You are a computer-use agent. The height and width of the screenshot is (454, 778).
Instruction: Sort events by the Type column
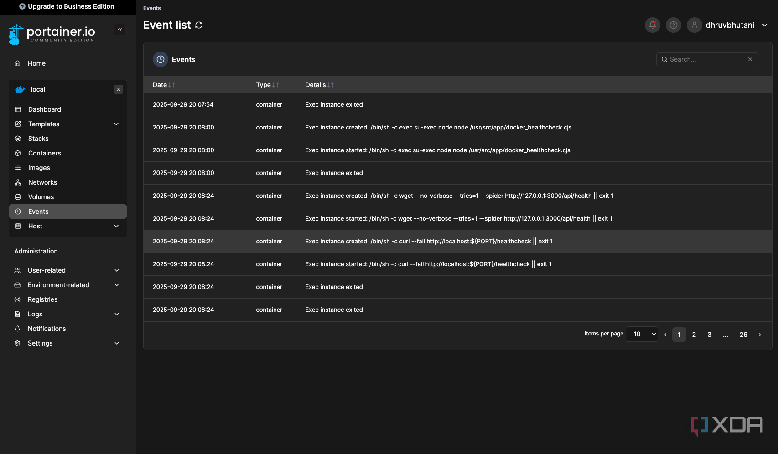[267, 85]
